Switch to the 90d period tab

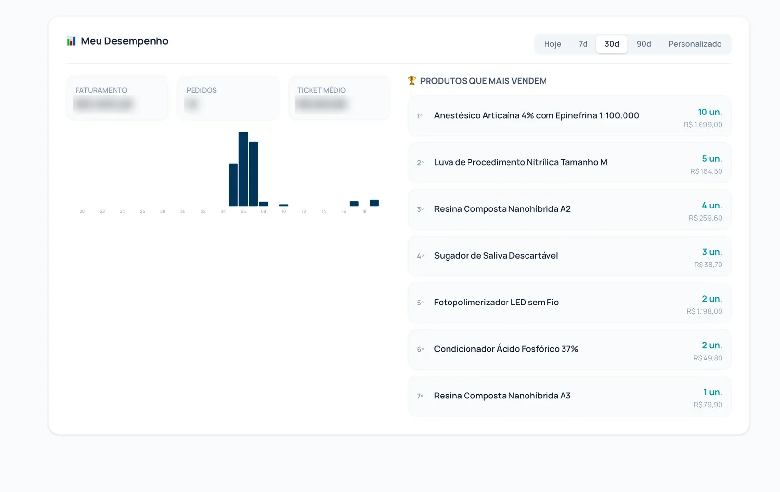(x=643, y=44)
